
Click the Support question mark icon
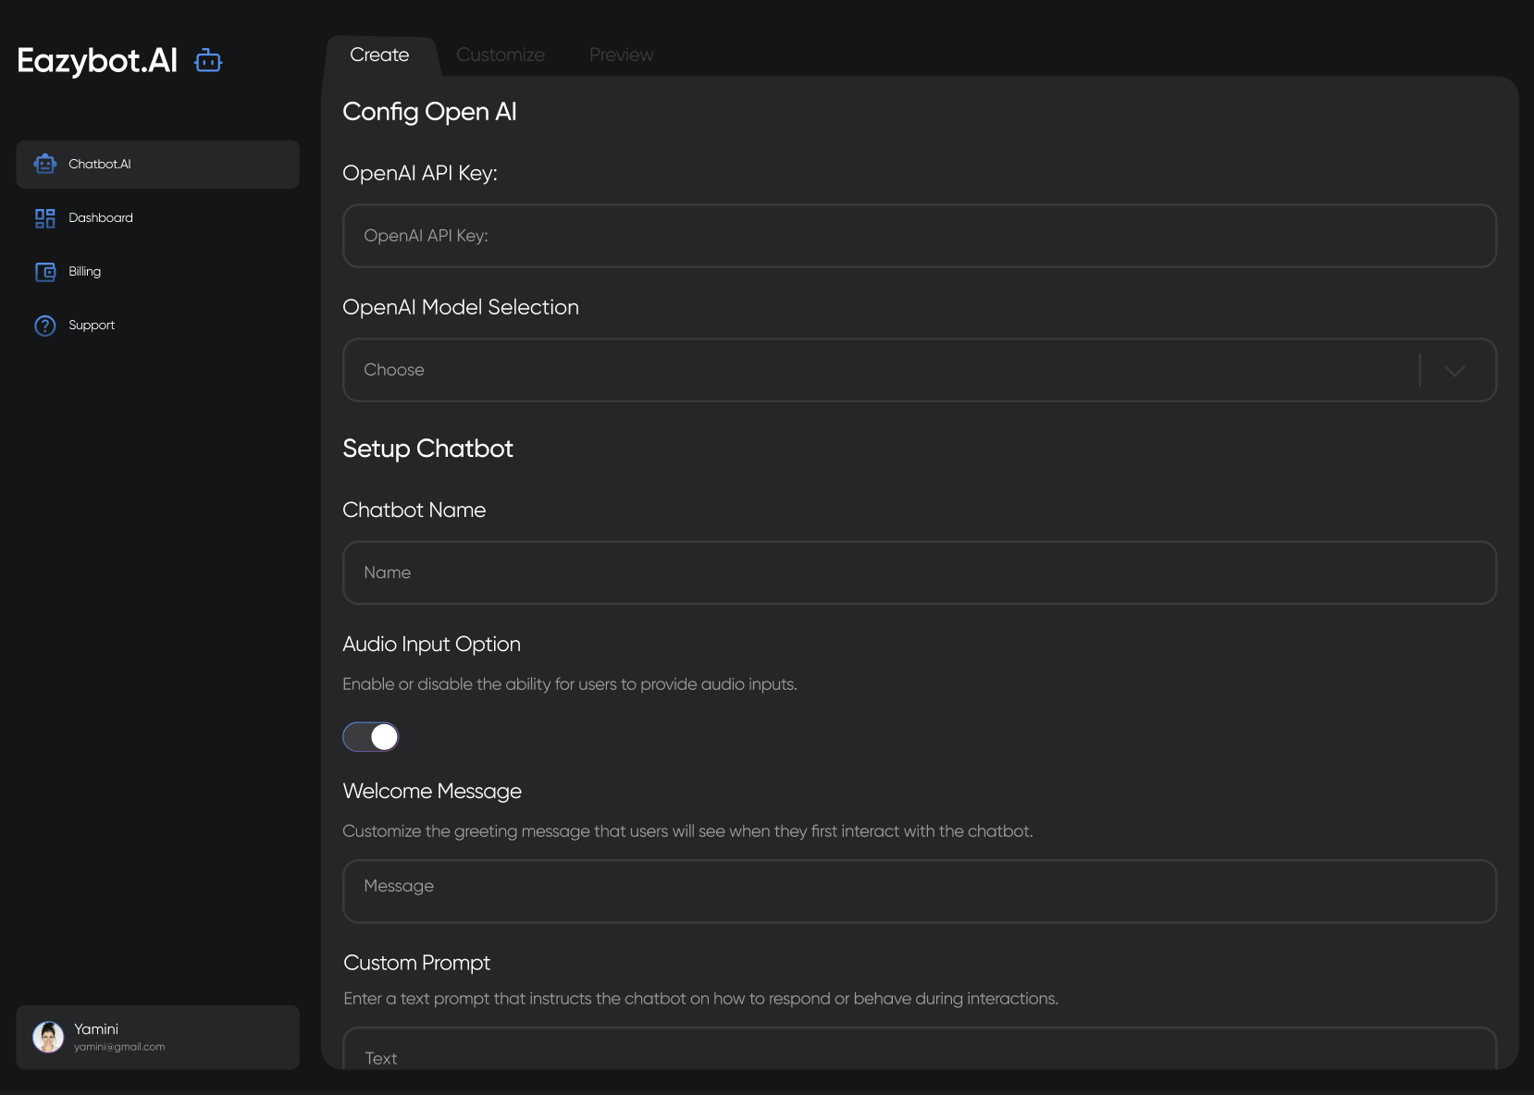45,326
